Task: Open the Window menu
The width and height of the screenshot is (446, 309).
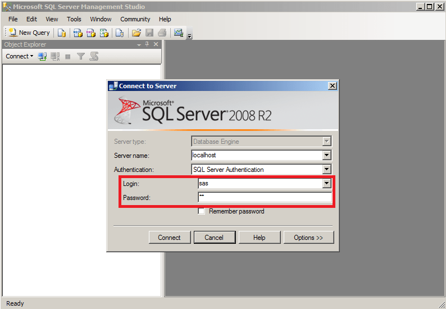Action: pos(101,19)
